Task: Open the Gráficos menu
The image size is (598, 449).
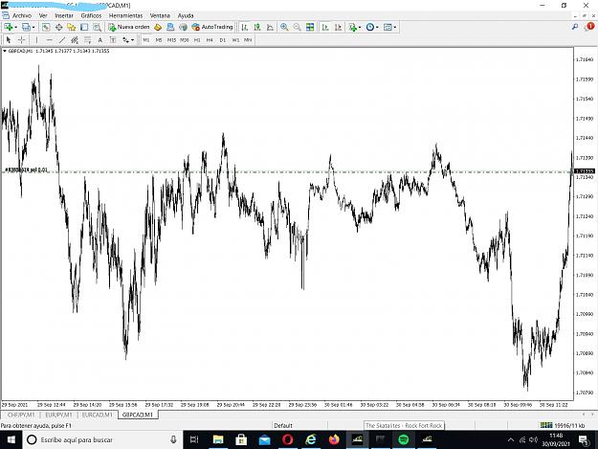Action: pyautogui.click(x=91, y=15)
